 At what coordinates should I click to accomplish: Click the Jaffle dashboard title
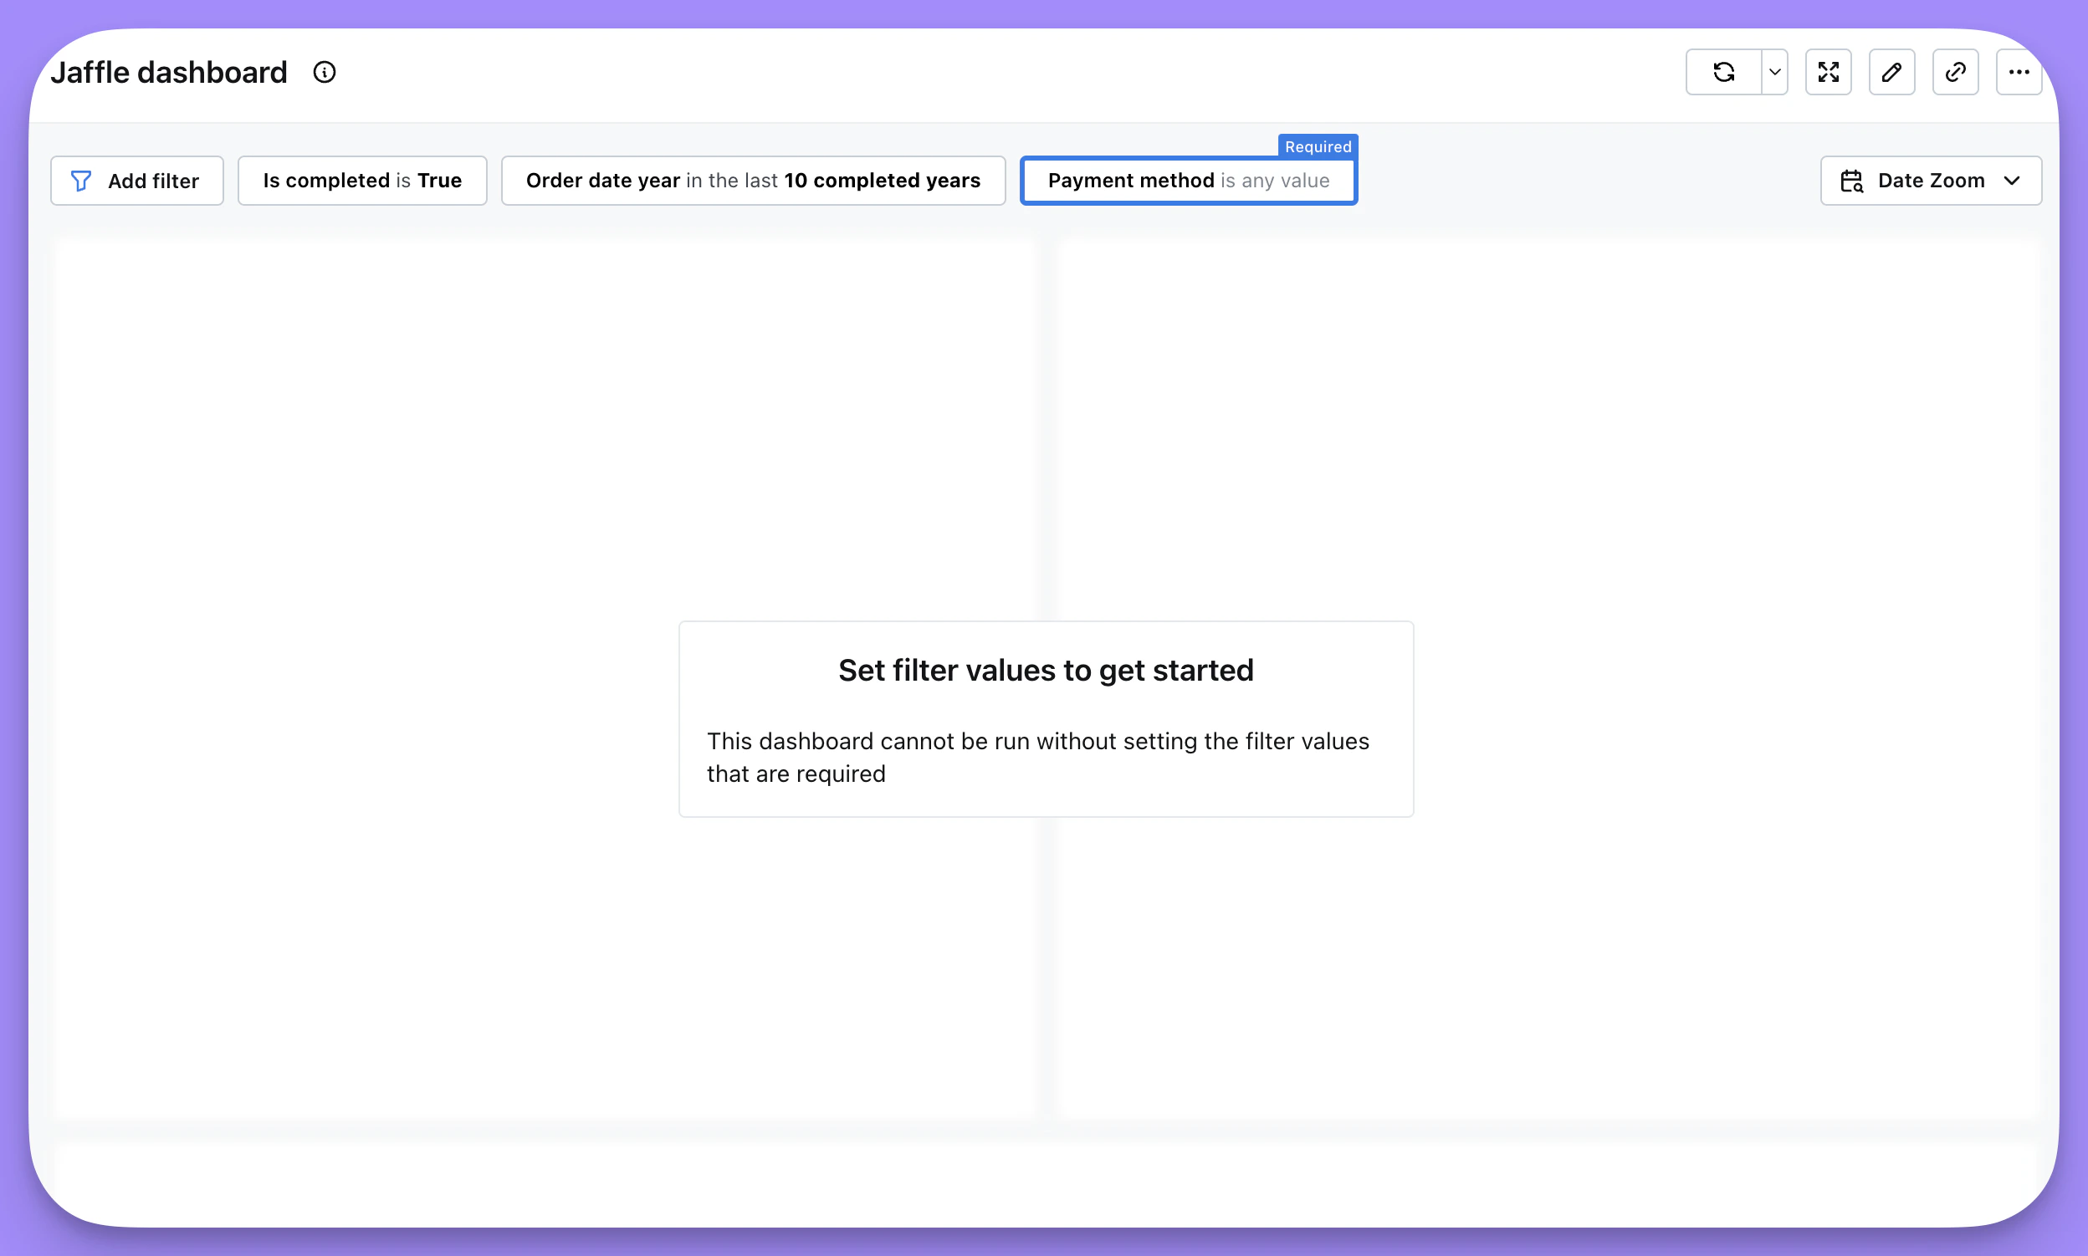pos(169,73)
